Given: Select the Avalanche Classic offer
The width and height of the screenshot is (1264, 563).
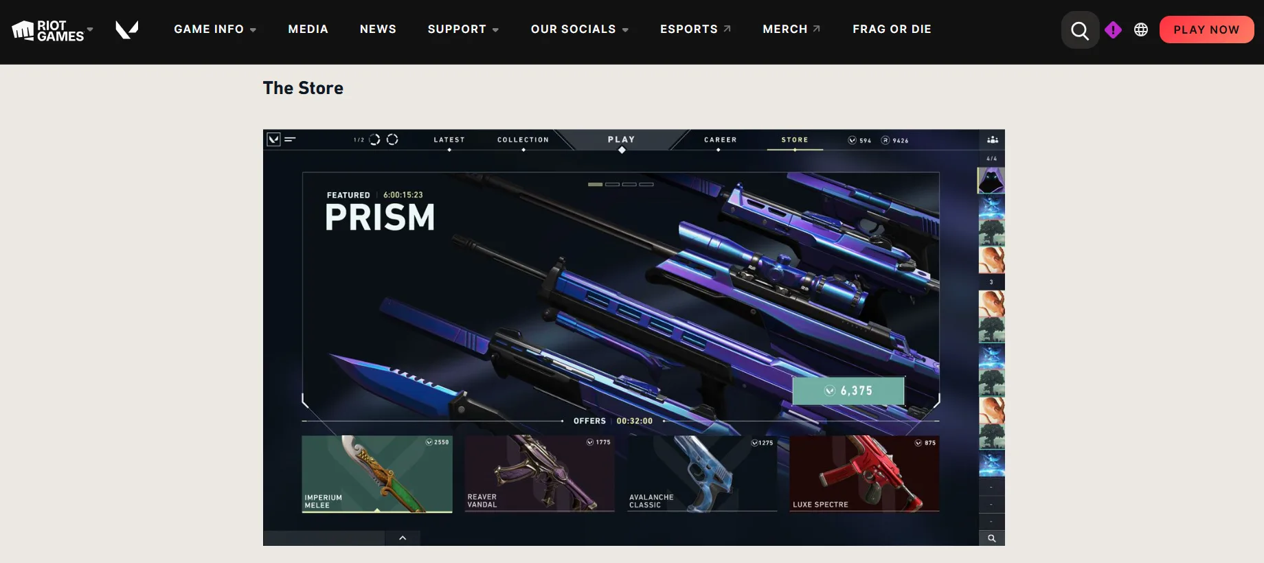Looking at the screenshot, I should point(702,474).
